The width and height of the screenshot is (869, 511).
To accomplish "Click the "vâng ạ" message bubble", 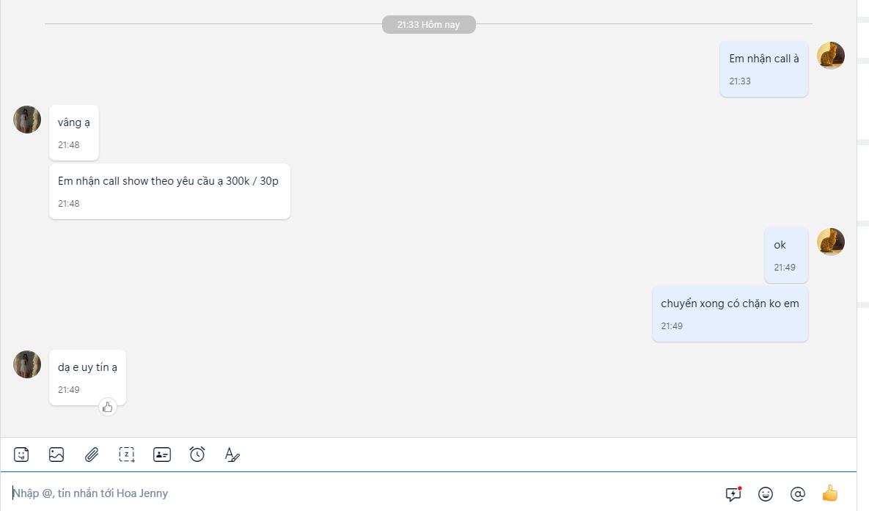I will [74, 132].
